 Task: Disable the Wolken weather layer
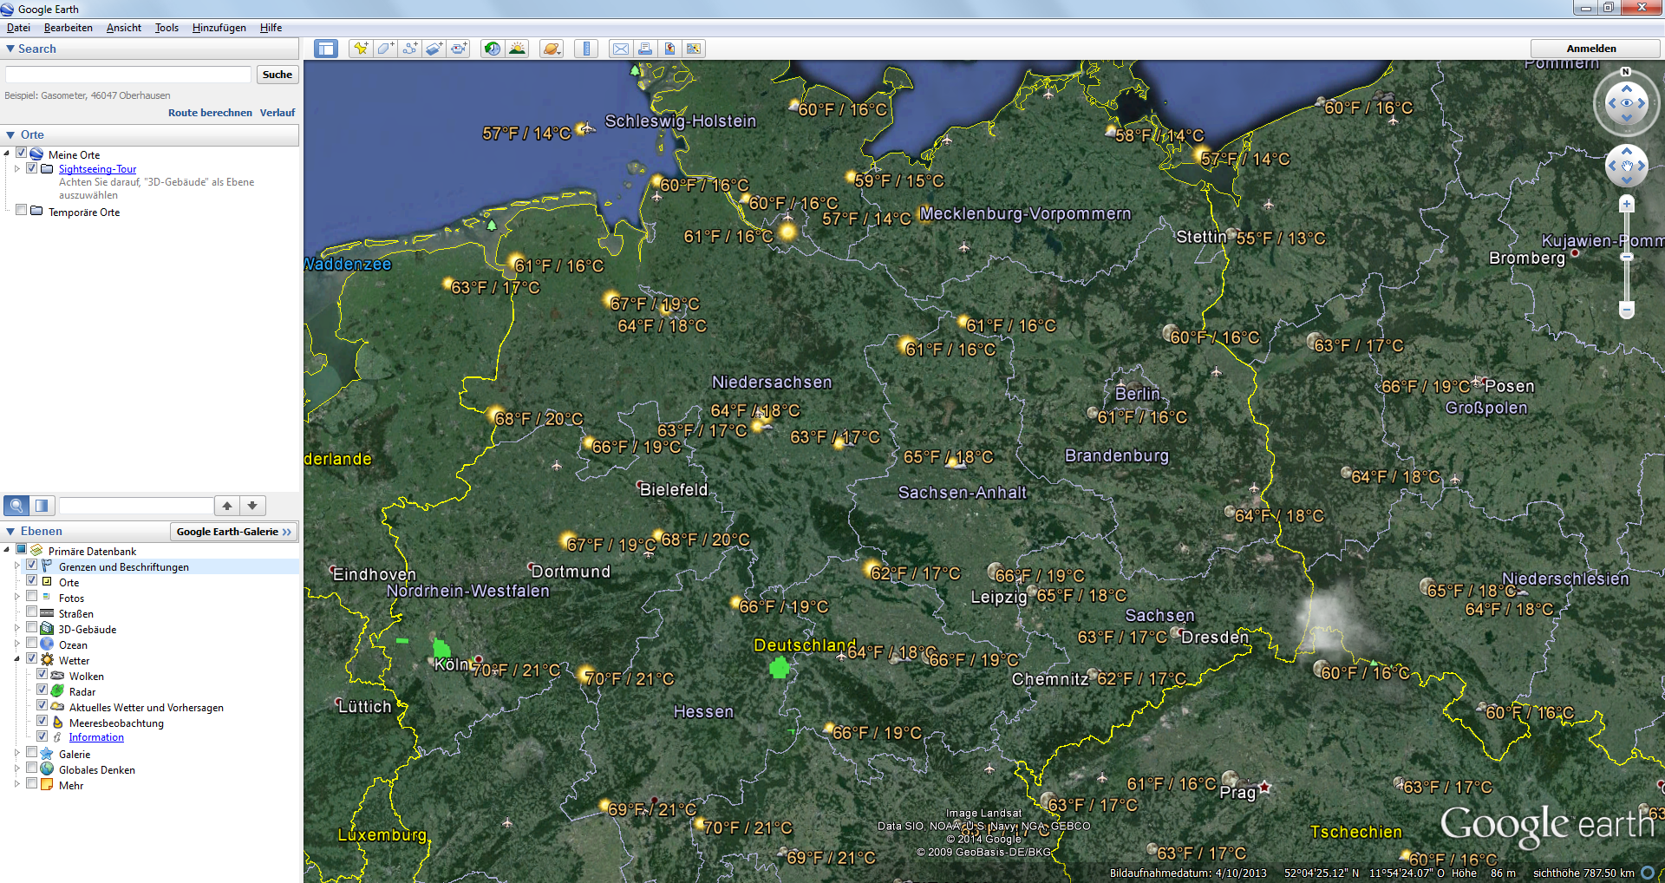(x=42, y=674)
